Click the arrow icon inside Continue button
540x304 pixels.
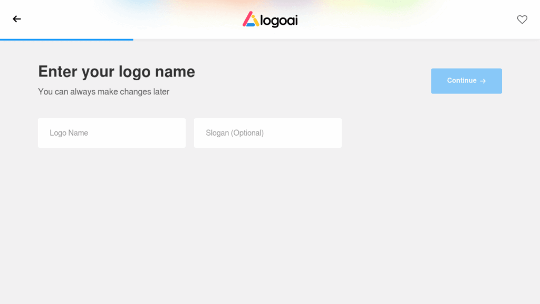483,81
